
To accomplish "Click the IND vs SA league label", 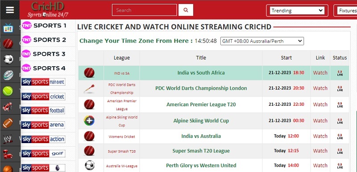I will coord(122,73).
